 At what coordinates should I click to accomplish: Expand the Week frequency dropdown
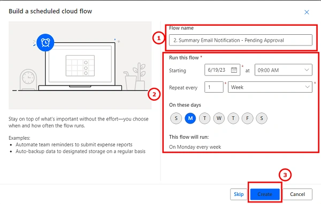270,87
